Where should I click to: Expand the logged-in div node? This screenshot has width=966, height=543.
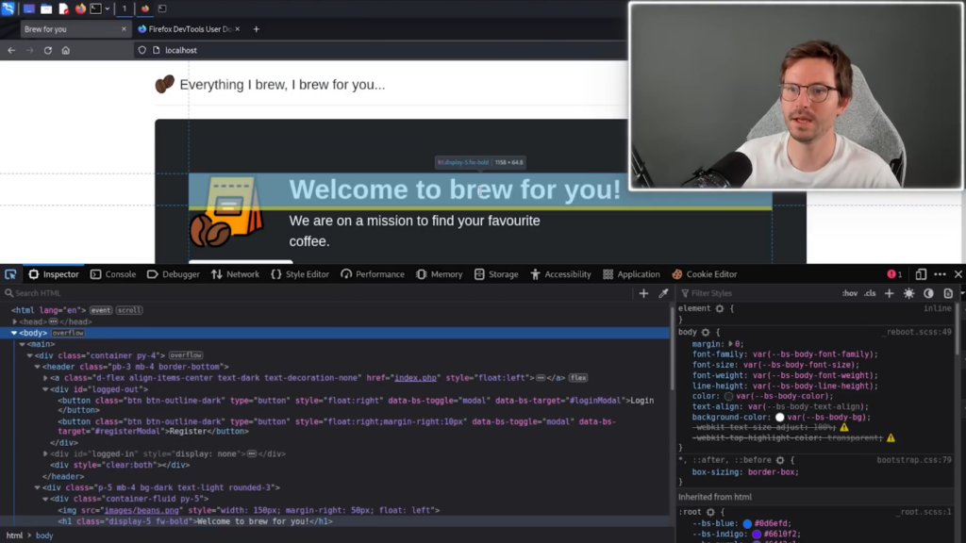(46, 453)
